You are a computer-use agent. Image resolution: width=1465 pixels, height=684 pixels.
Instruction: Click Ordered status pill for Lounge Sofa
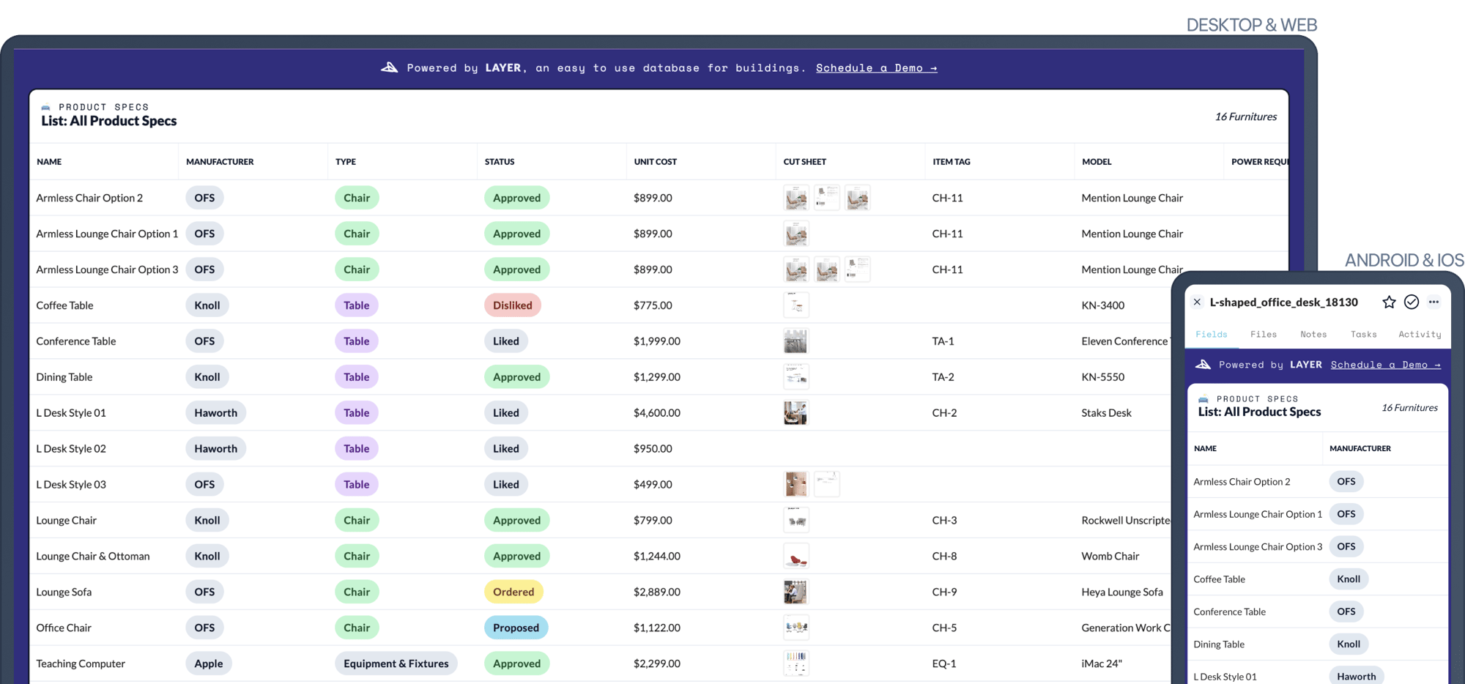click(x=513, y=592)
